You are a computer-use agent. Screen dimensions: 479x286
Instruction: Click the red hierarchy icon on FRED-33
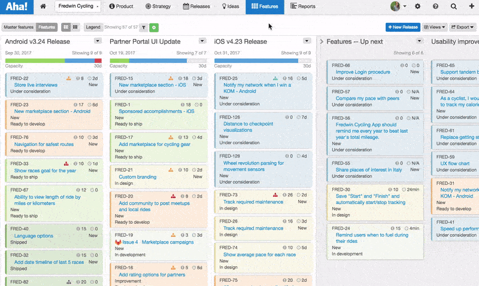point(66,163)
